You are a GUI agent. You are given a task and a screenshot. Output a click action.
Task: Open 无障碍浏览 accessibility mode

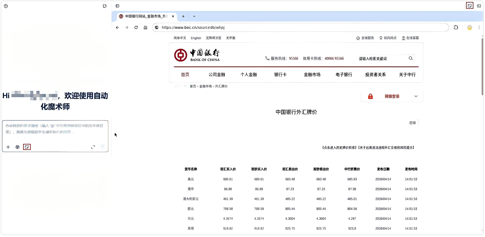[x=213, y=38]
